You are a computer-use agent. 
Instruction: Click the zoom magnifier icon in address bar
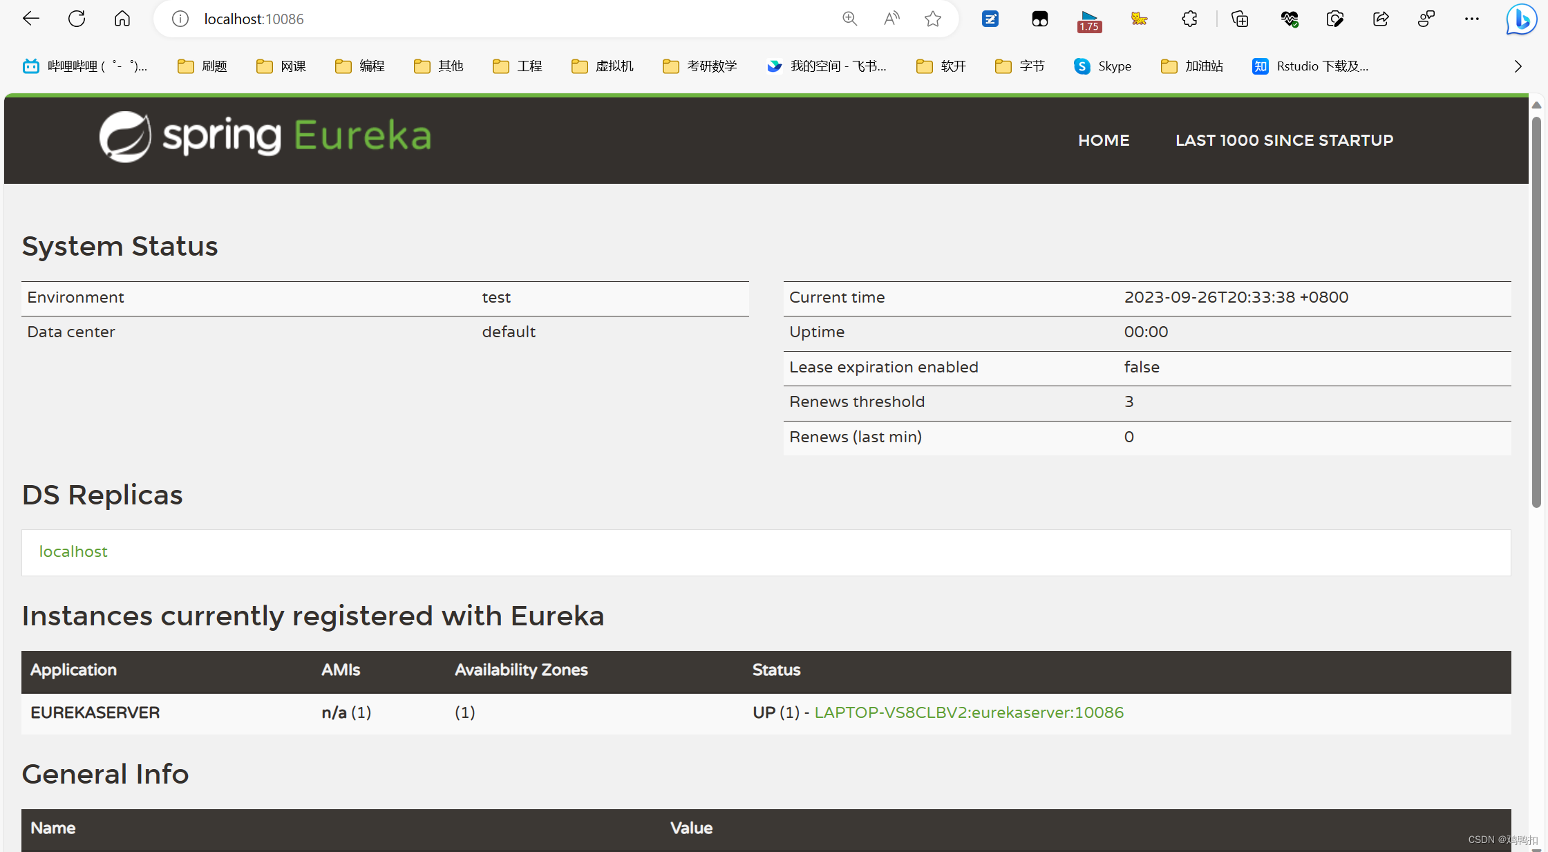pyautogui.click(x=850, y=19)
